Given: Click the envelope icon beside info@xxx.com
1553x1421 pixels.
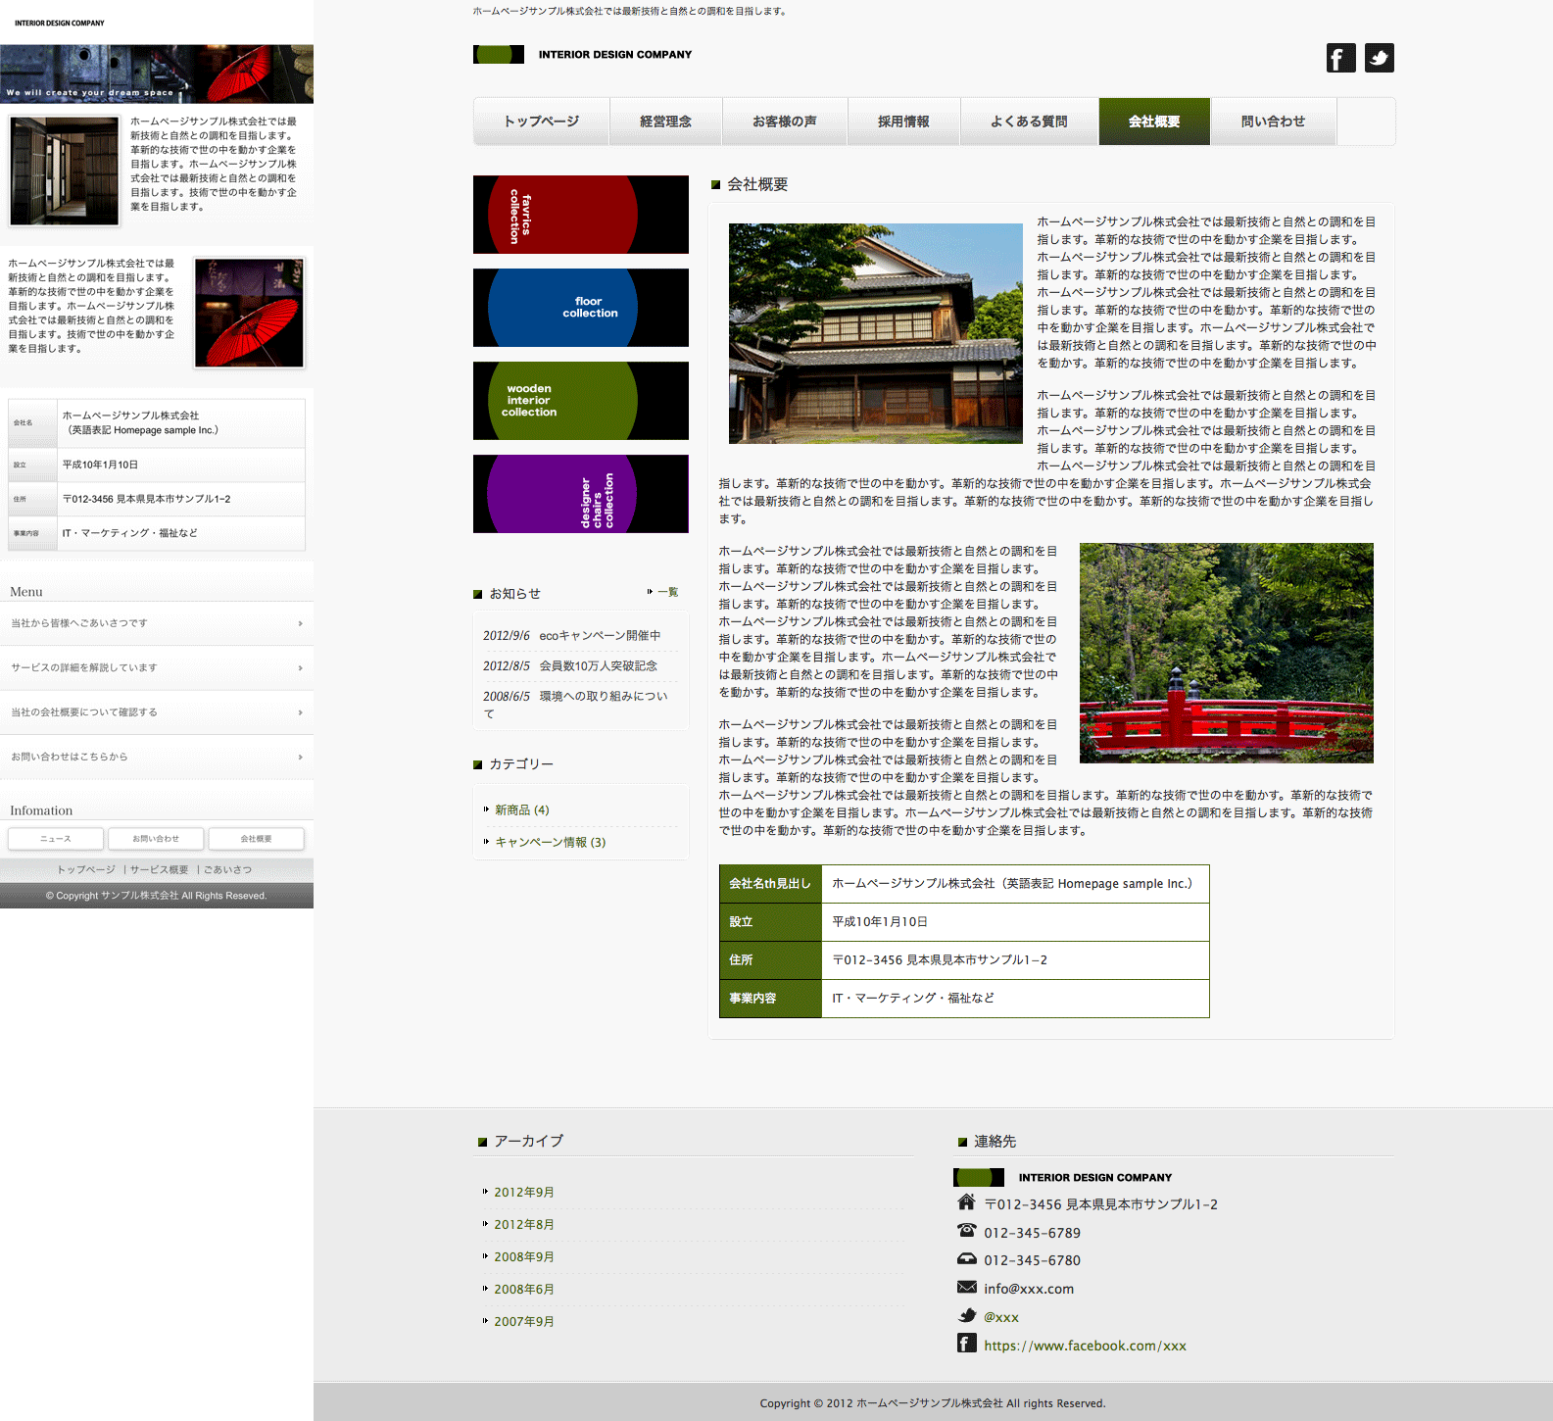Looking at the screenshot, I should (x=966, y=1287).
